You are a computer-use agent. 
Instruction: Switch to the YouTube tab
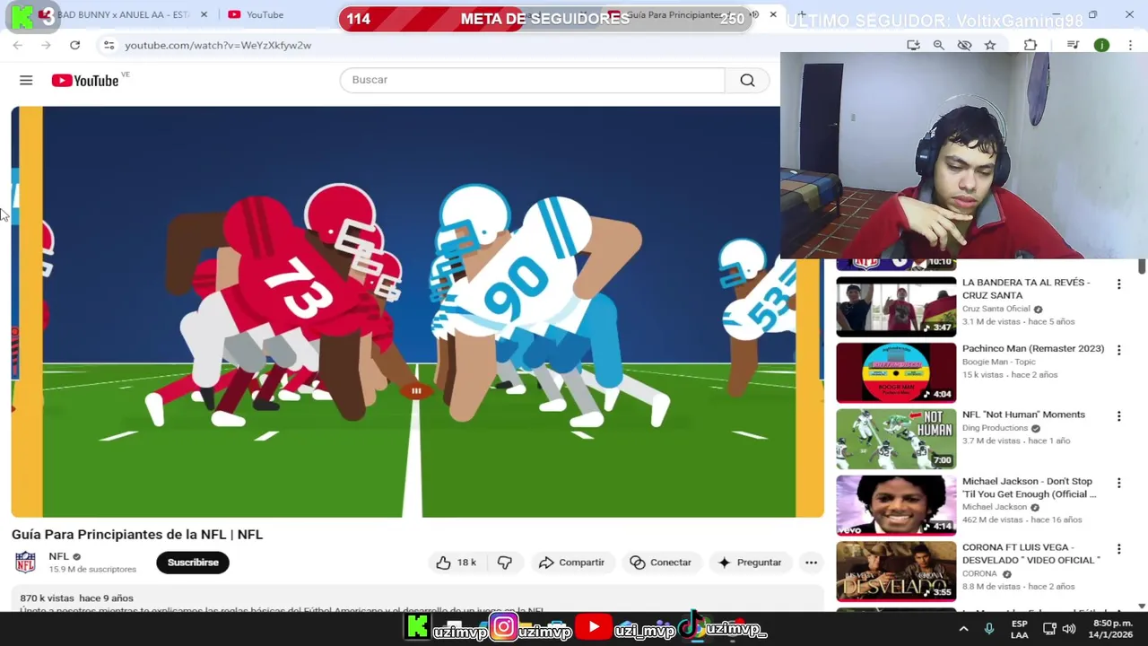(265, 14)
